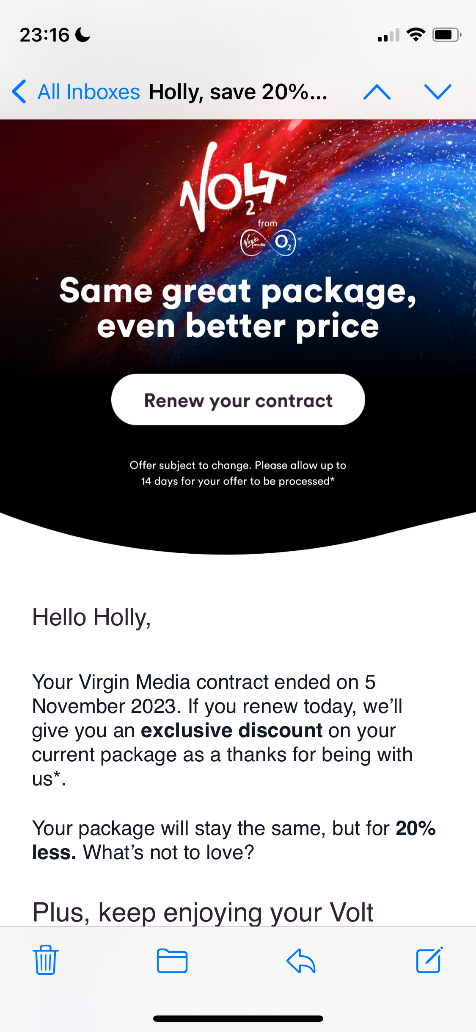Tap the Volt logo in banner
This screenshot has width=476, height=1032.
coord(233,186)
